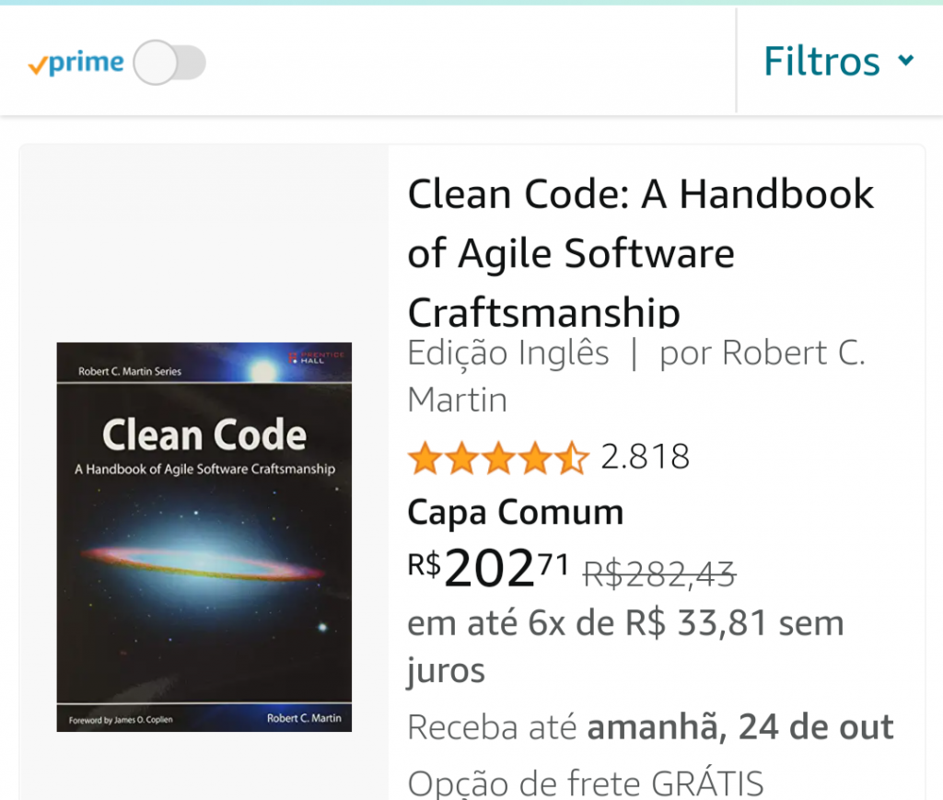The image size is (943, 800).
Task: Click the Robert C. Martin author name
Action: coord(636,377)
